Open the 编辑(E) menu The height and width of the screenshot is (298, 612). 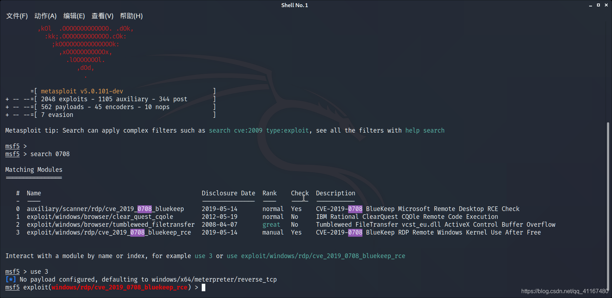74,16
